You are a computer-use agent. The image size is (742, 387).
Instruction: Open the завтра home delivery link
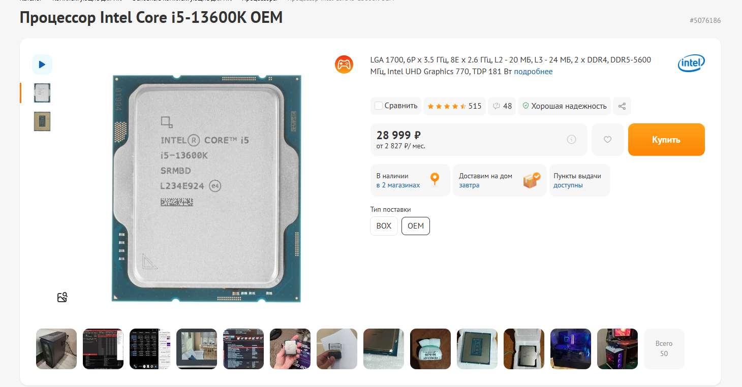pyautogui.click(x=469, y=185)
